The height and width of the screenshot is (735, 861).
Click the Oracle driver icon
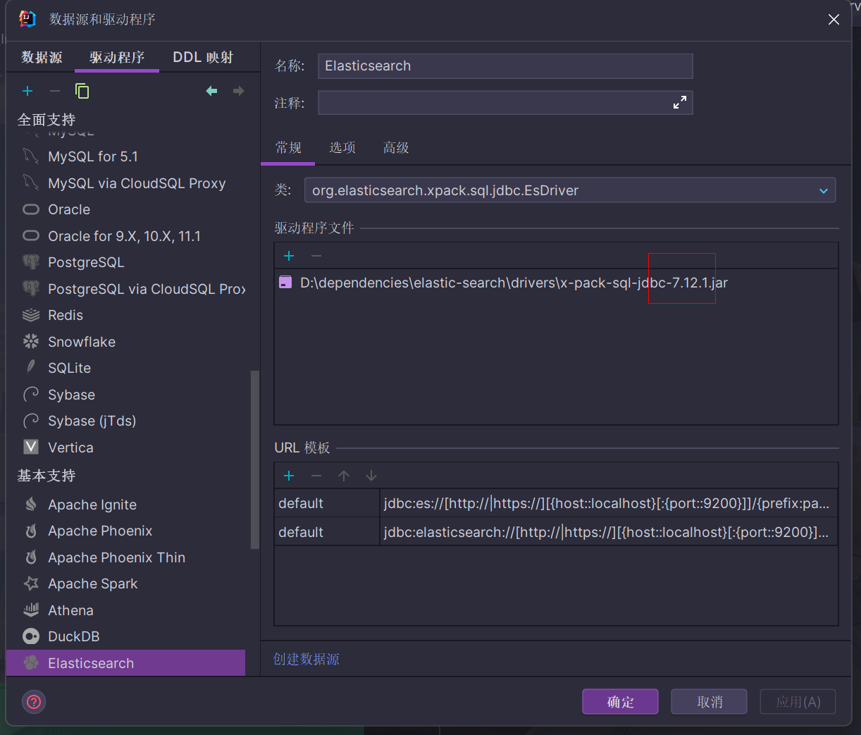click(31, 209)
